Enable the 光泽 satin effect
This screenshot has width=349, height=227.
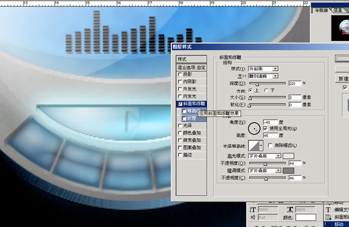coord(180,126)
